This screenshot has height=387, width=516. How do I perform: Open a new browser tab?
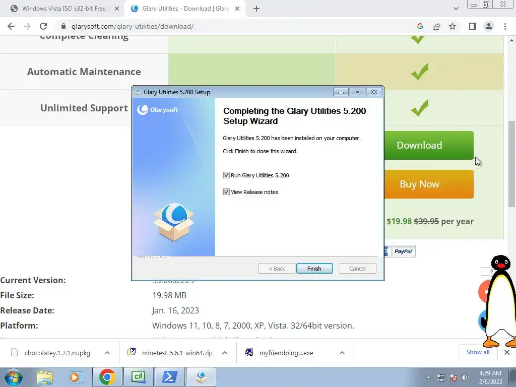point(256,9)
